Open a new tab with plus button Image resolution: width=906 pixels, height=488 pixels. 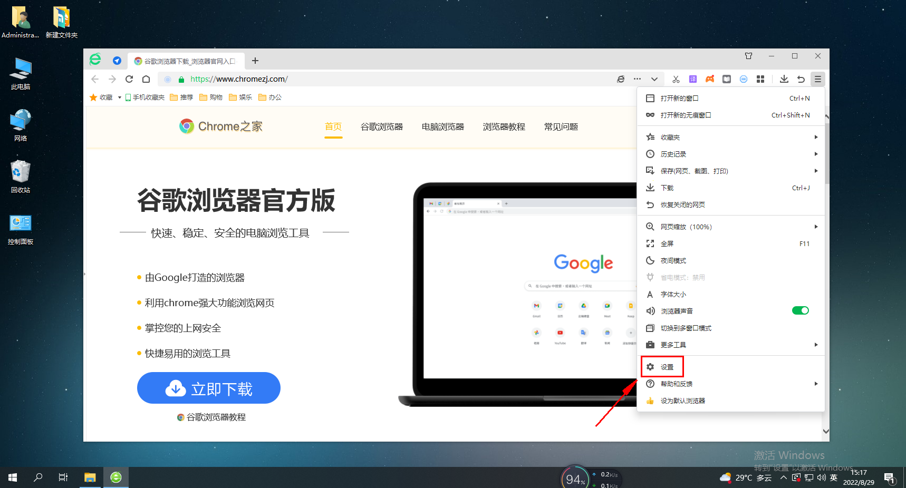255,61
